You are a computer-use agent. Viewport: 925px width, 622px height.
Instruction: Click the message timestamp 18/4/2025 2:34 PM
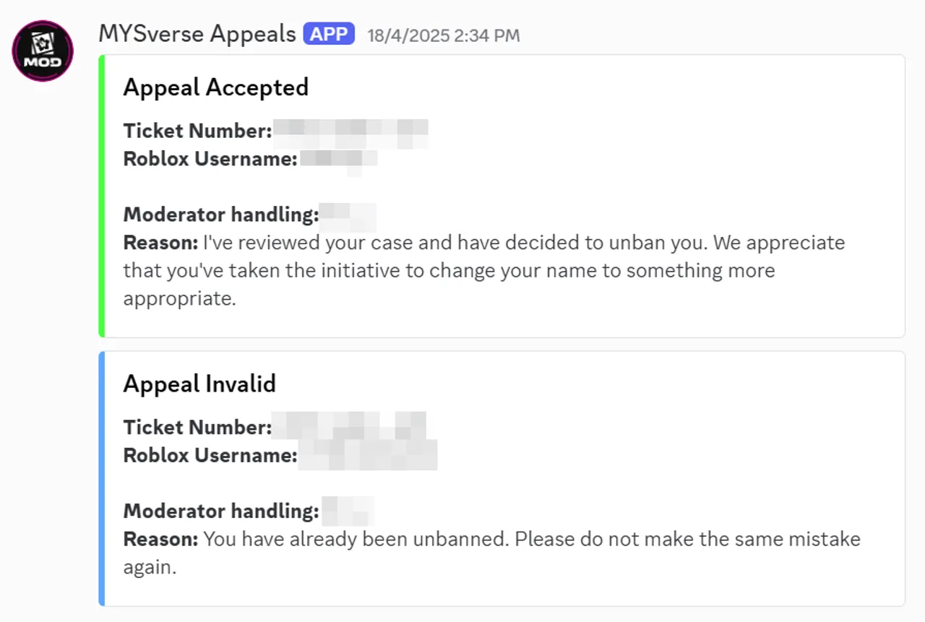[443, 35]
